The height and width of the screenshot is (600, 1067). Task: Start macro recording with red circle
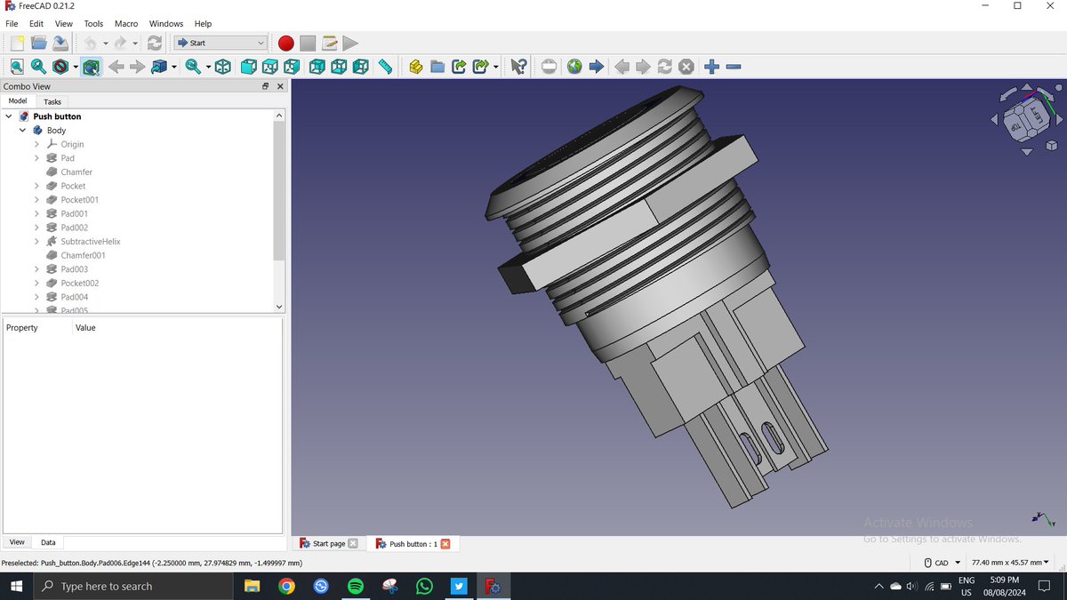tap(285, 43)
